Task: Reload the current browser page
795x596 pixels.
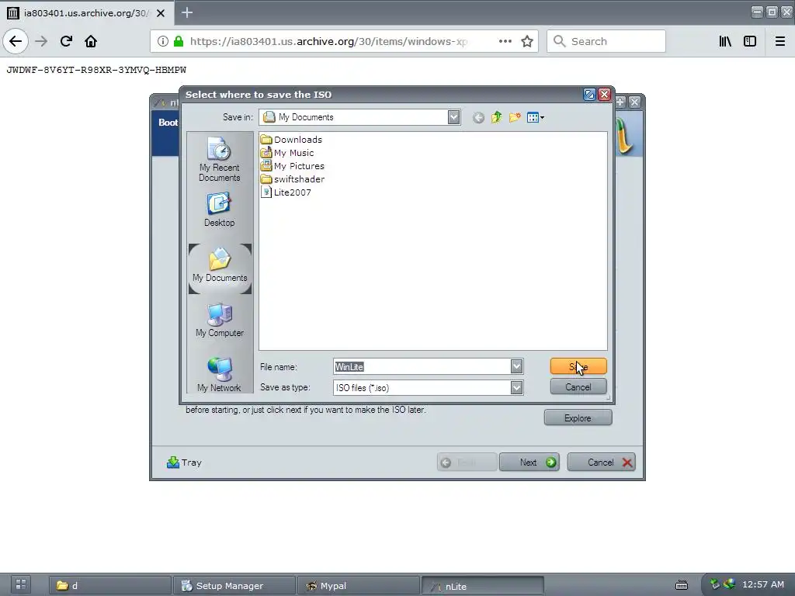Action: 66,41
